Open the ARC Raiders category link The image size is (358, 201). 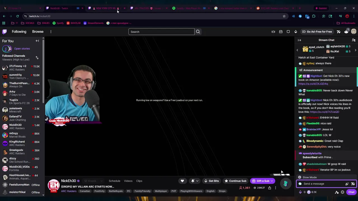pos(69,191)
